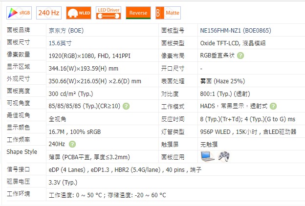This screenshot has width=305, height=206.
Task: Click the sRGB color gamut badge
Action: pyautogui.click(x=19, y=13)
